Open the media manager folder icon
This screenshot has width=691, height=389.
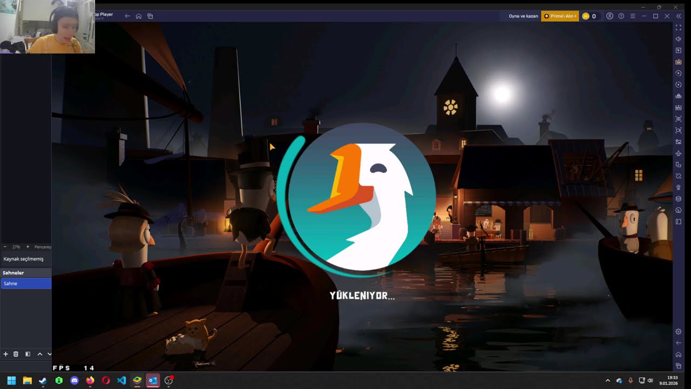pos(679,142)
